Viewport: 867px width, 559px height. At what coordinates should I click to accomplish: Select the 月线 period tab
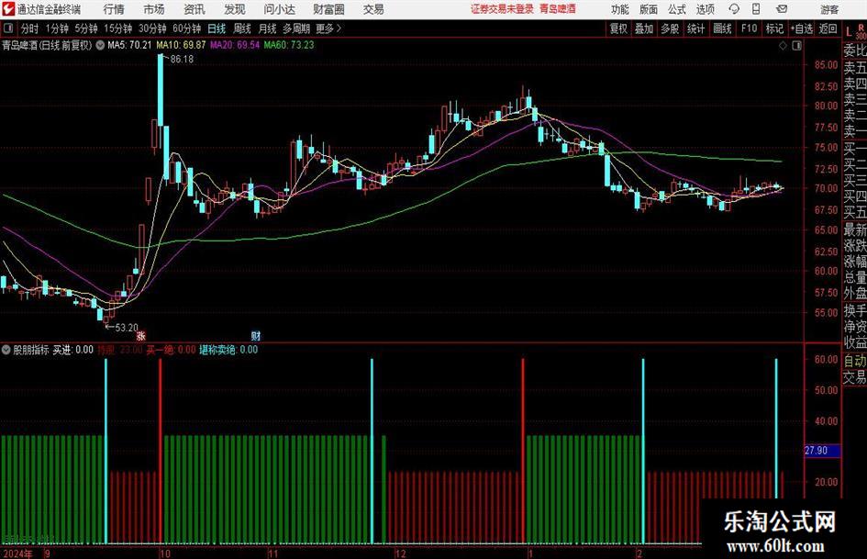pos(267,28)
